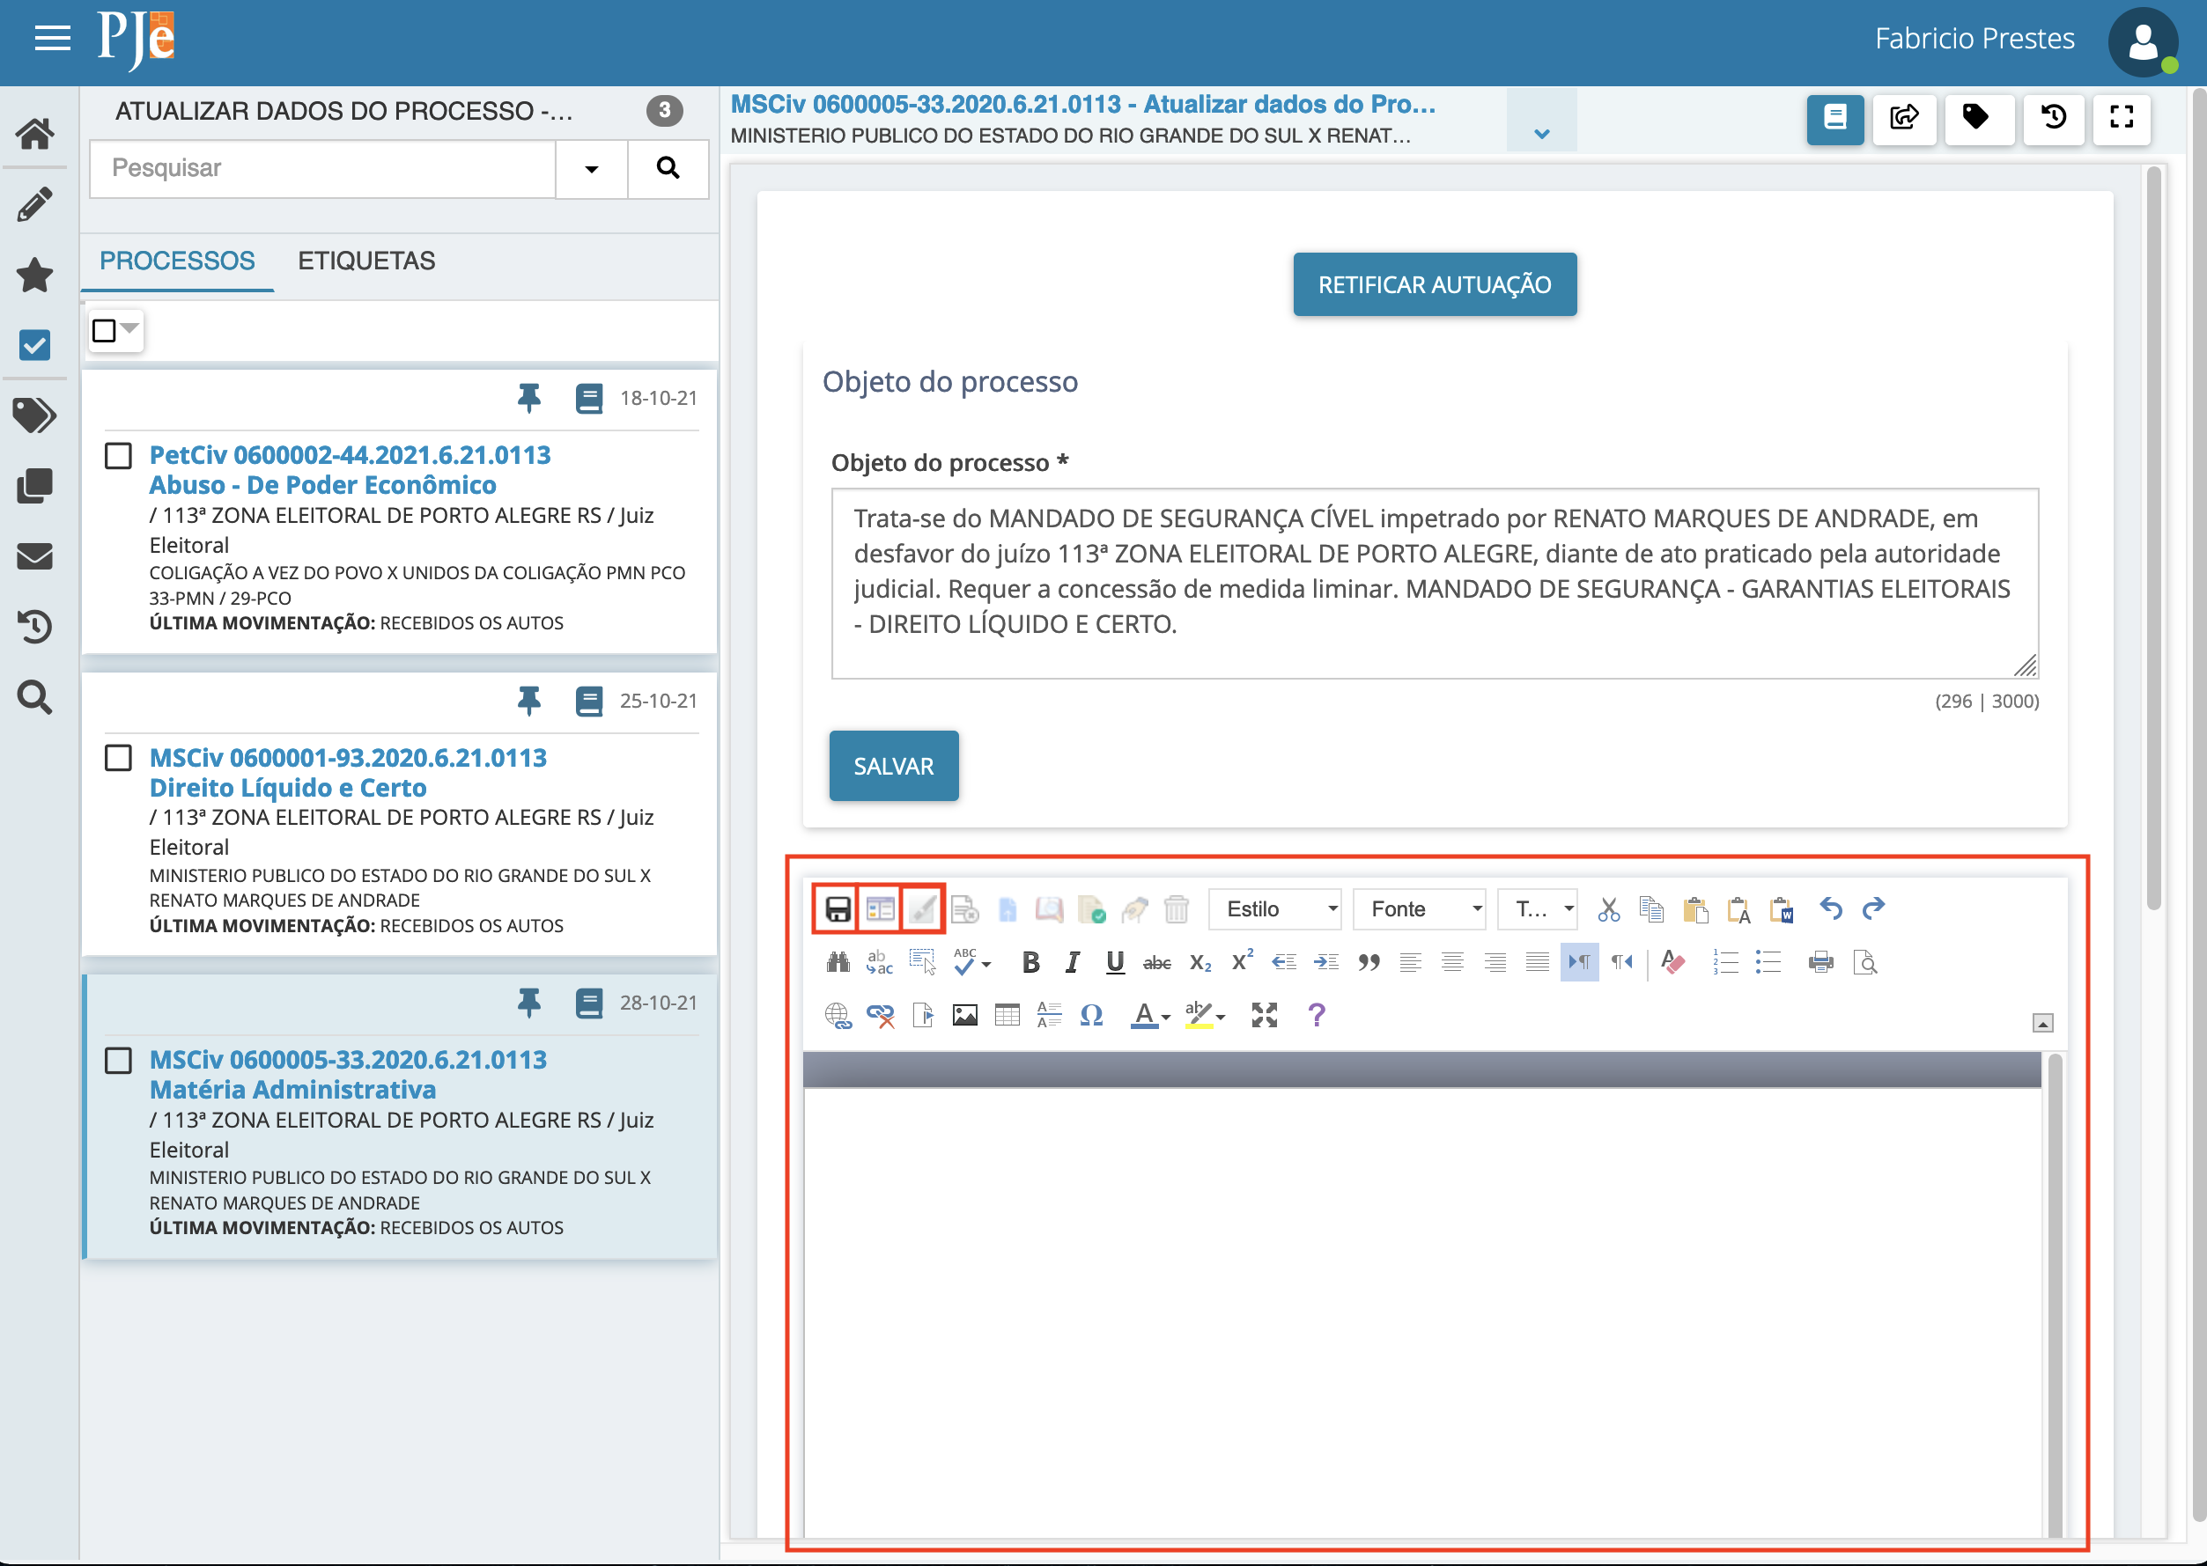Image resolution: width=2207 pixels, height=1566 pixels.
Task: Click the Cut scissors icon
Action: point(1609,909)
